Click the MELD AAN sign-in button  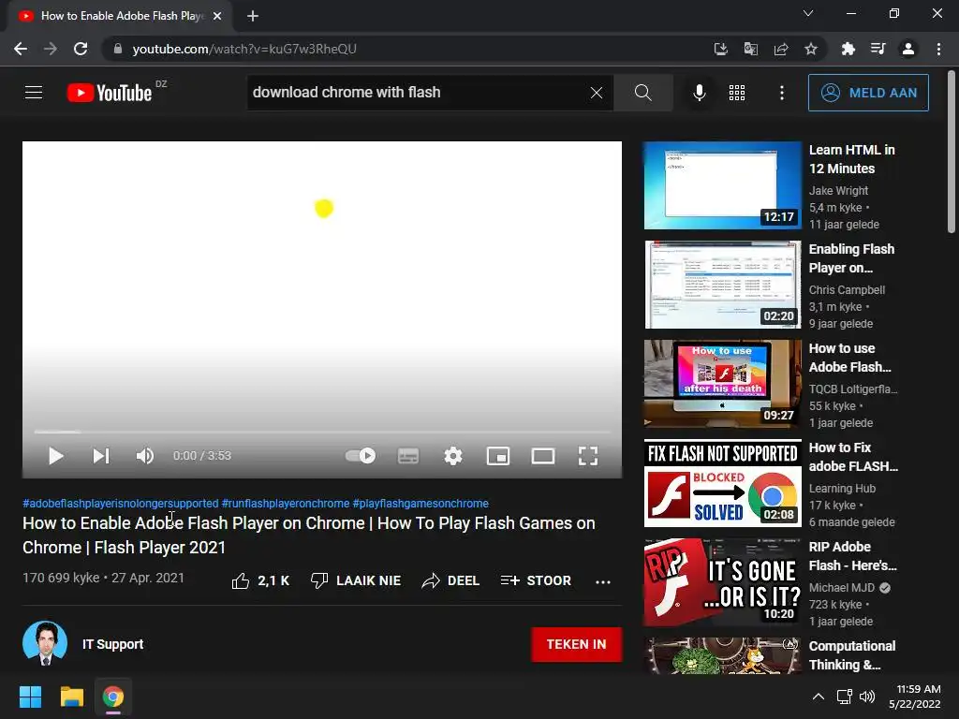pos(868,93)
